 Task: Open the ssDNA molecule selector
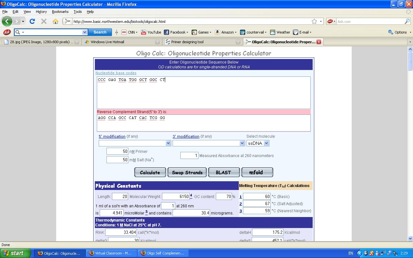(258, 143)
